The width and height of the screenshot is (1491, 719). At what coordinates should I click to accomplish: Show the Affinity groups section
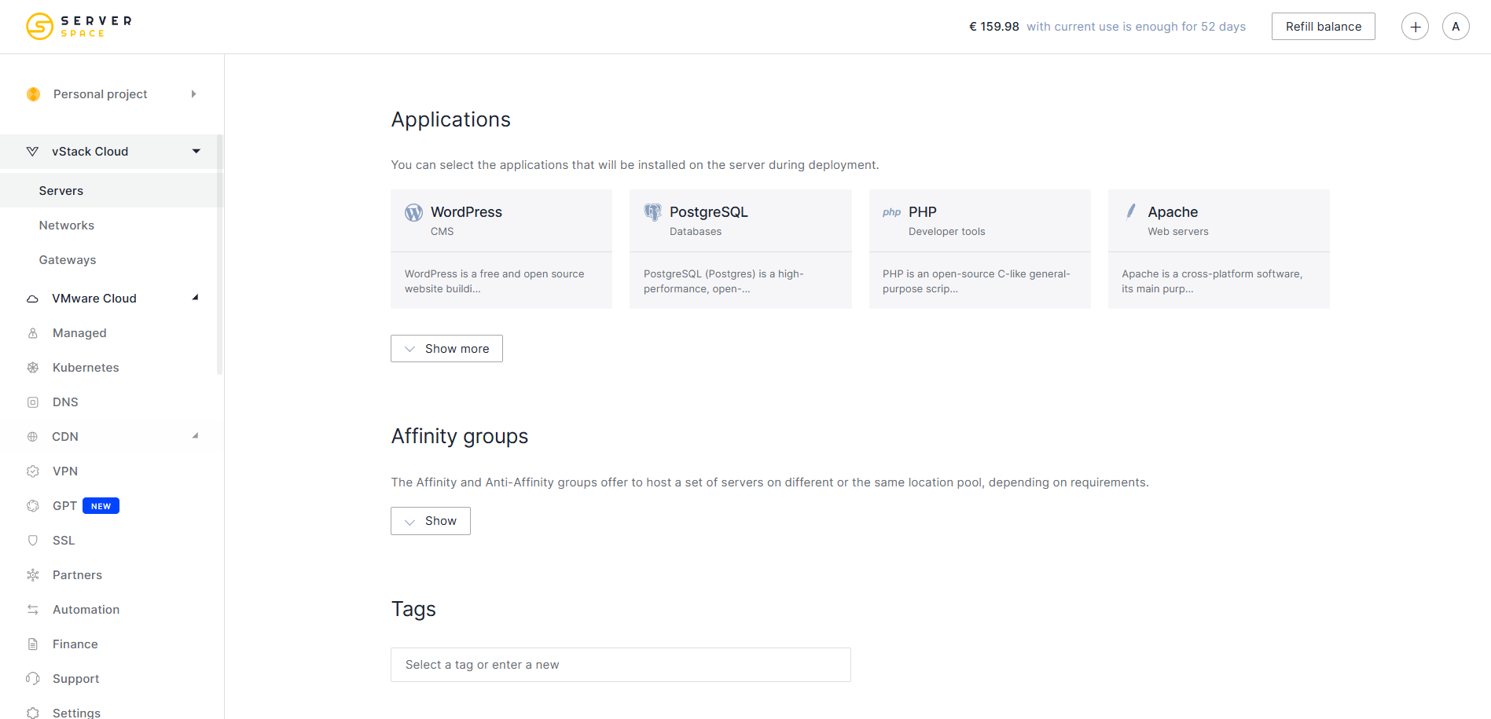(x=431, y=521)
